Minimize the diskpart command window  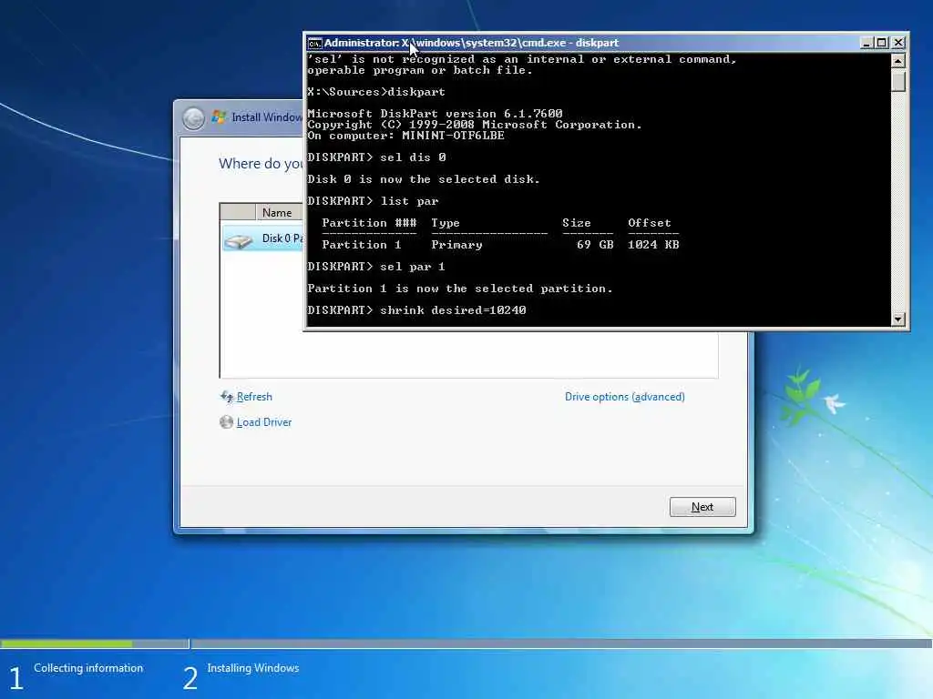coord(866,43)
